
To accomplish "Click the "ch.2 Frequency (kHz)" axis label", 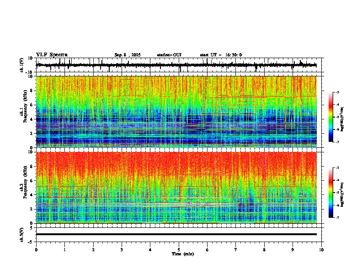I will click(24, 182).
